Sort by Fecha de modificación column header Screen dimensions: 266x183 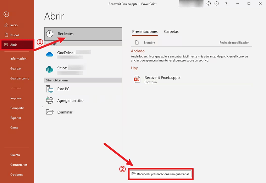tap(234, 43)
